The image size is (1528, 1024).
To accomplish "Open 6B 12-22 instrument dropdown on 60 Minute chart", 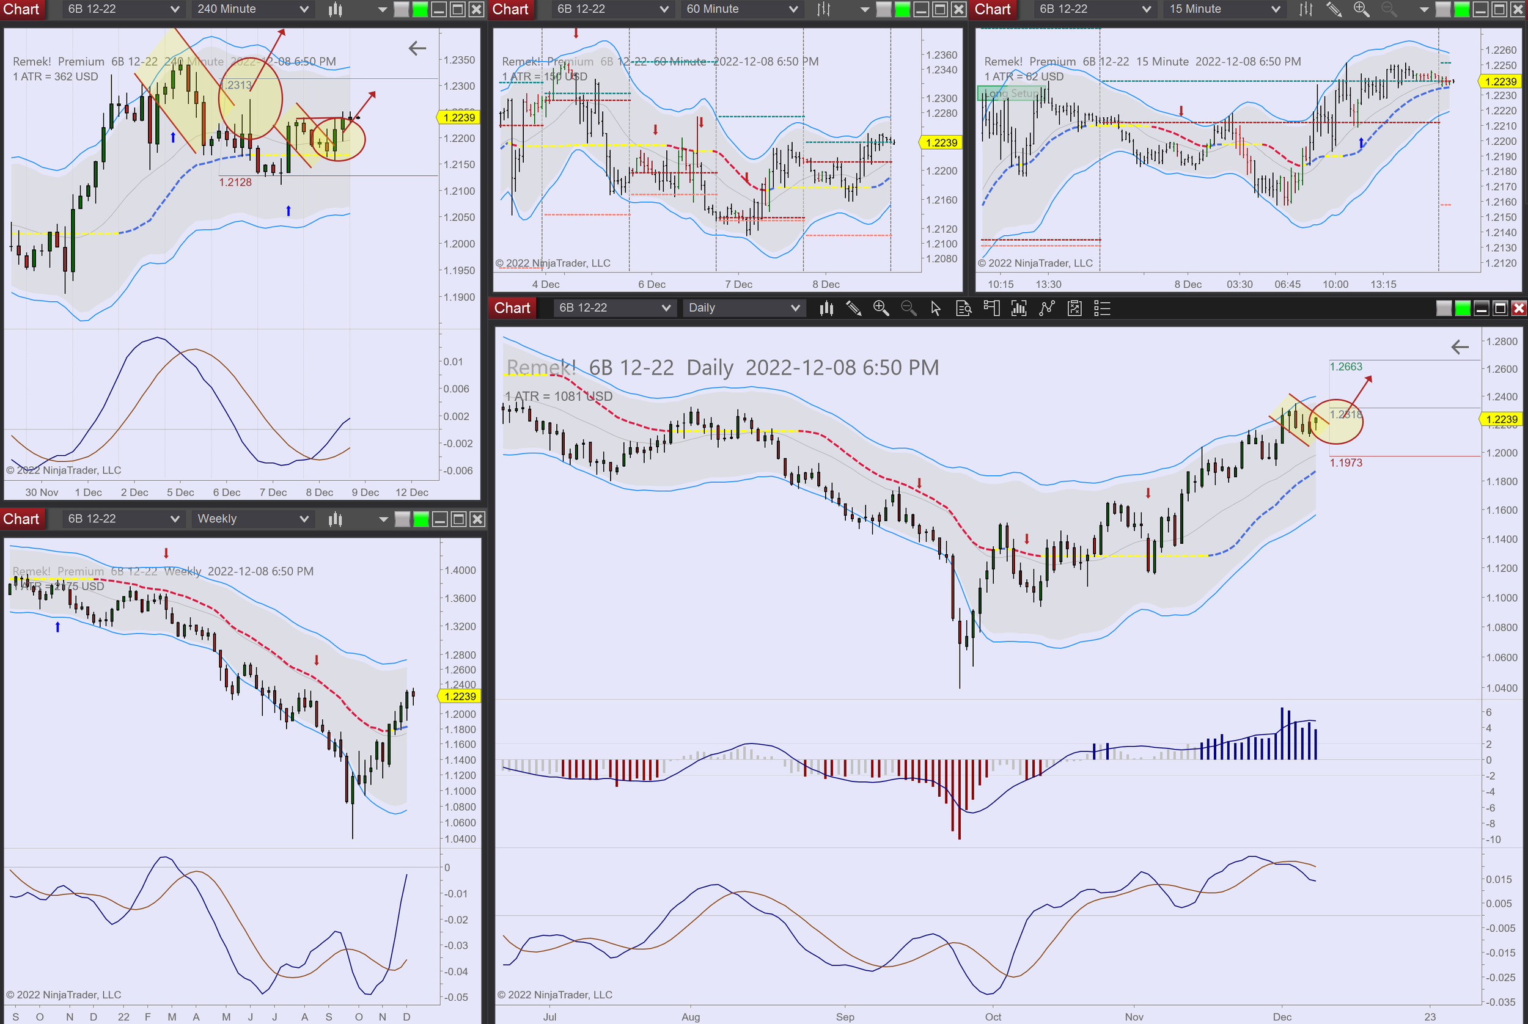I will coord(664,9).
